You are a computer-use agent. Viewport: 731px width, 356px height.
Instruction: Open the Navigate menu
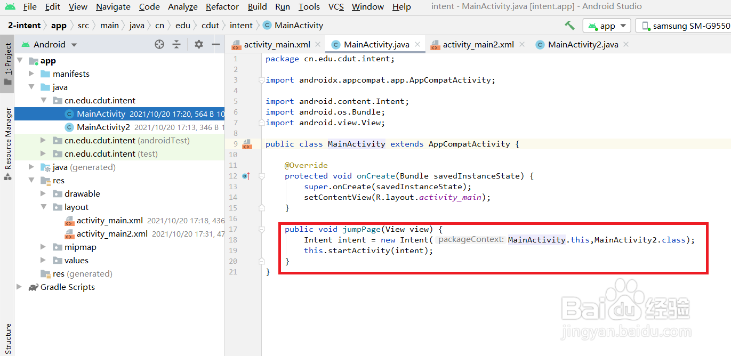[113, 6]
